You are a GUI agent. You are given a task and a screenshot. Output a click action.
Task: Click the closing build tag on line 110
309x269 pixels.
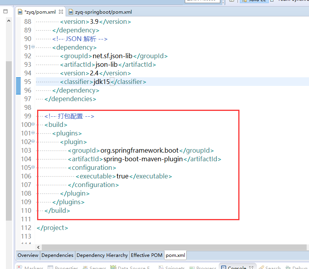(57, 211)
